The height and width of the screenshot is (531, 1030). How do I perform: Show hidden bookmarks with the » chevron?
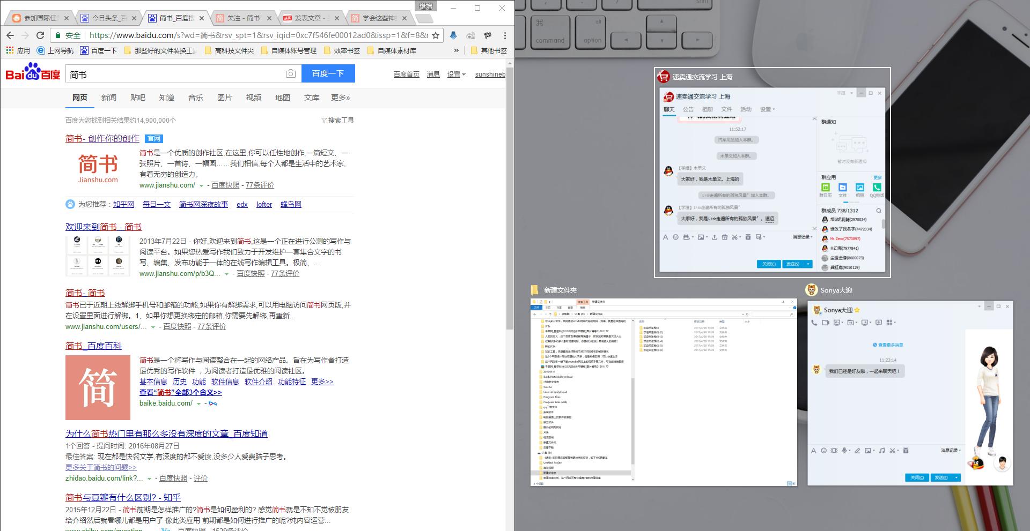point(457,50)
